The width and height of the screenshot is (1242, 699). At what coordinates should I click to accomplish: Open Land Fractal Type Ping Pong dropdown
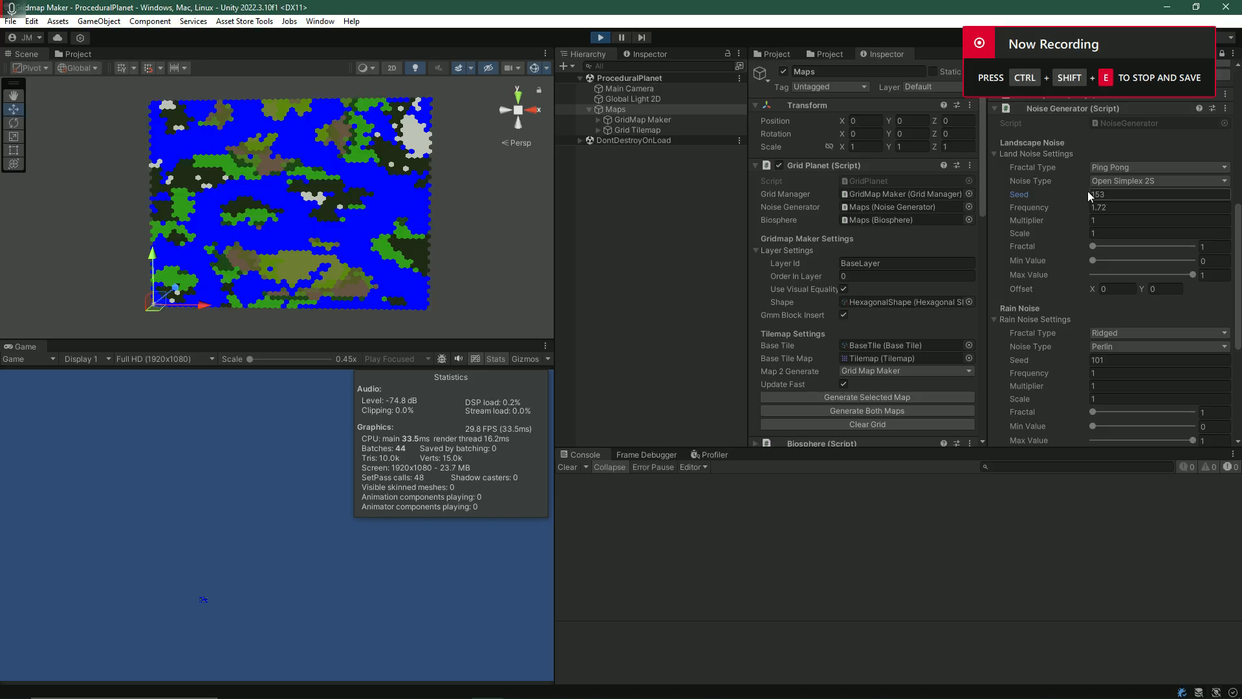pyautogui.click(x=1159, y=168)
